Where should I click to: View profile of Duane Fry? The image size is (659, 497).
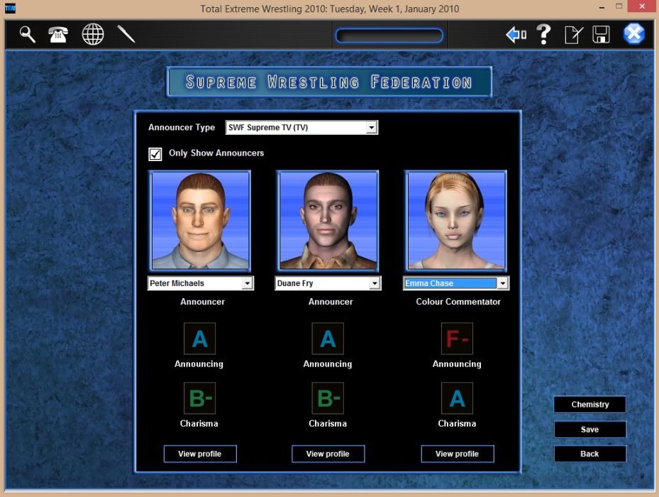tap(328, 454)
